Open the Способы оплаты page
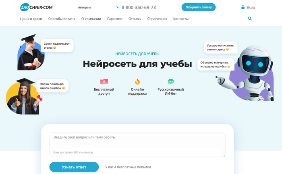 coord(62,19)
